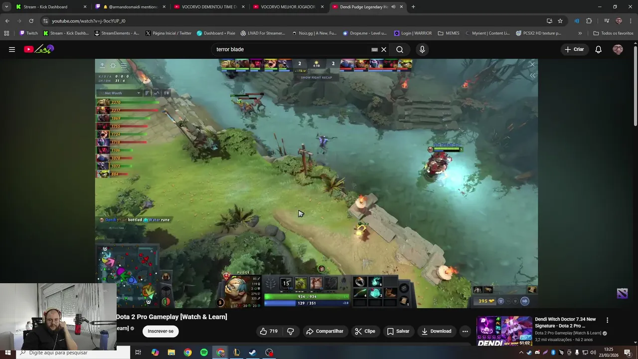Go to the YouTube home logo
Image resolution: width=638 pixels, height=359 pixels.
click(x=38, y=49)
